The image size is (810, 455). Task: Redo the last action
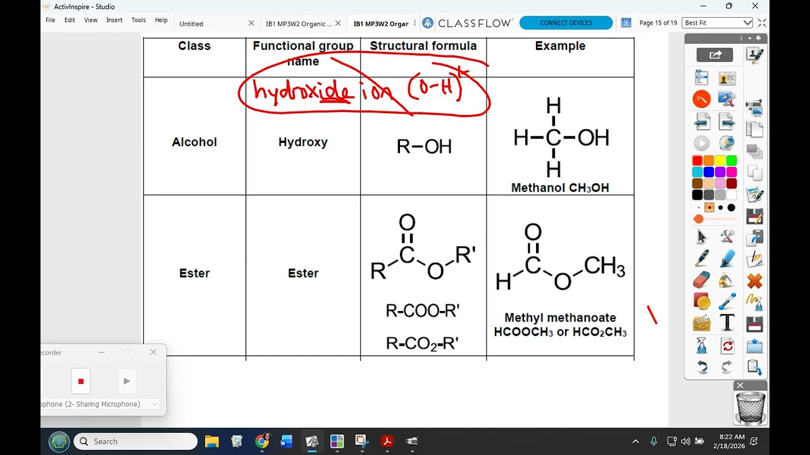(727, 367)
